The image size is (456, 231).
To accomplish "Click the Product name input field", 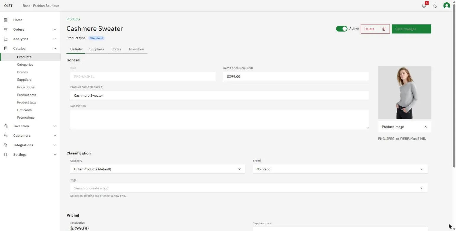I will click(219, 95).
